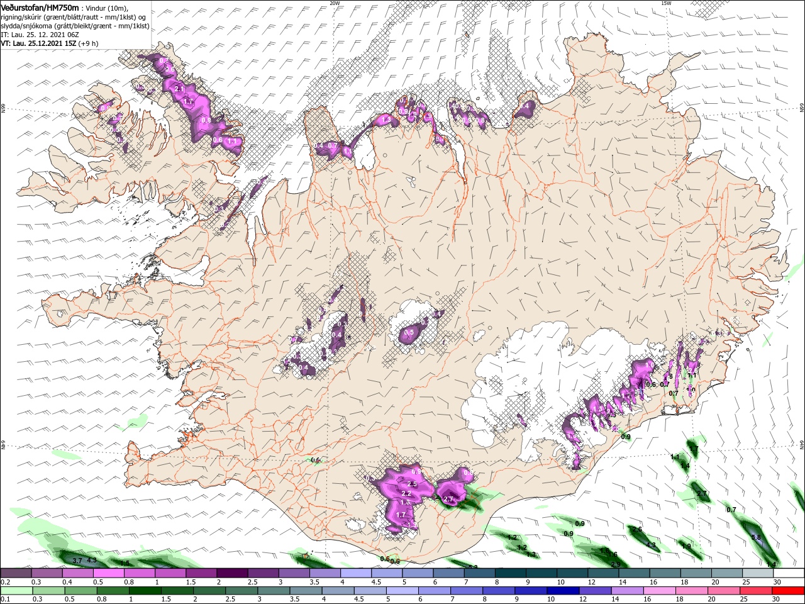The height and width of the screenshot is (604, 805).
Task: Pick the lavender 4 swatch in snow scale
Action: 355,573
